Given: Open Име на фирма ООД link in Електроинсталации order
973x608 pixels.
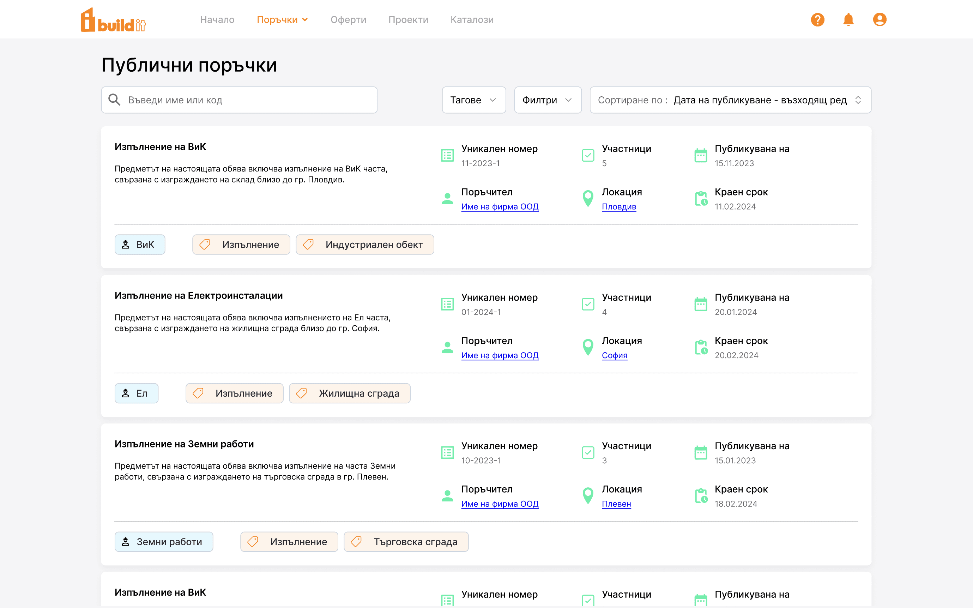Looking at the screenshot, I should (x=500, y=355).
